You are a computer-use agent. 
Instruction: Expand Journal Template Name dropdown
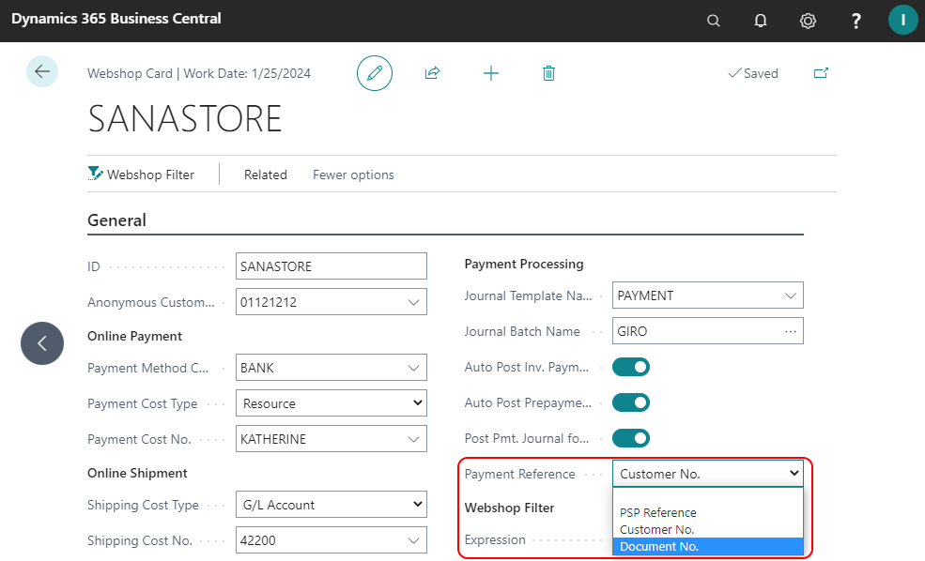coord(791,296)
